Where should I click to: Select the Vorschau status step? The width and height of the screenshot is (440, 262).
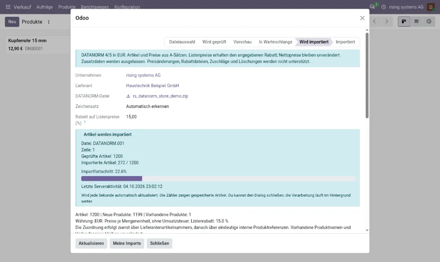pos(242,42)
